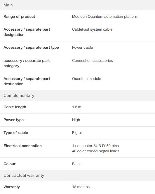Collapse the Complementary section header

click(78, 95)
